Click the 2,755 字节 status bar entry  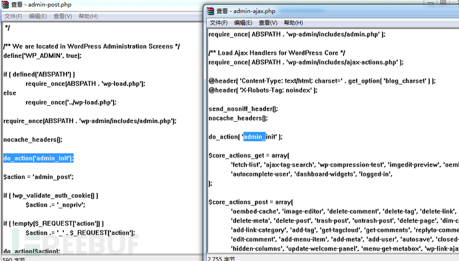point(222,259)
